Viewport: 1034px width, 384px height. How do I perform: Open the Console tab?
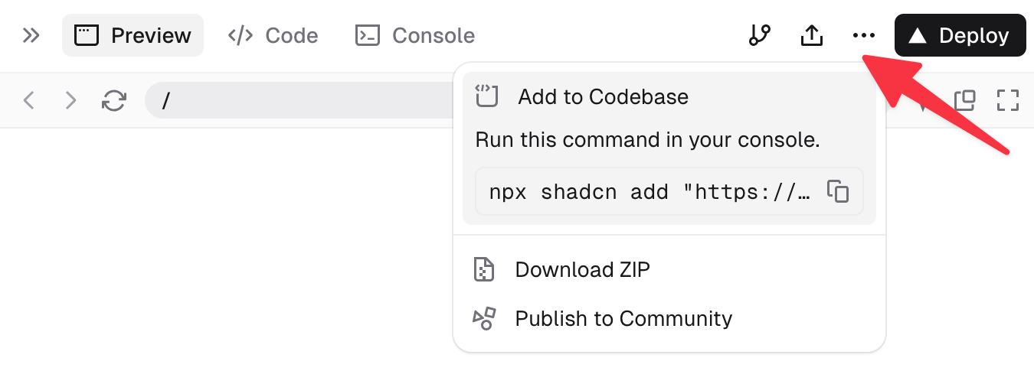click(415, 35)
